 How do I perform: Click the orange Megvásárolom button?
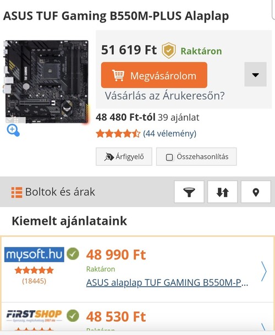click(x=154, y=75)
